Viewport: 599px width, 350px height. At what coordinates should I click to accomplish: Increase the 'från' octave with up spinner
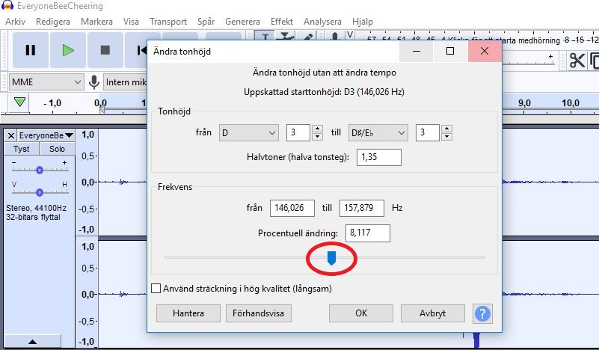click(317, 129)
